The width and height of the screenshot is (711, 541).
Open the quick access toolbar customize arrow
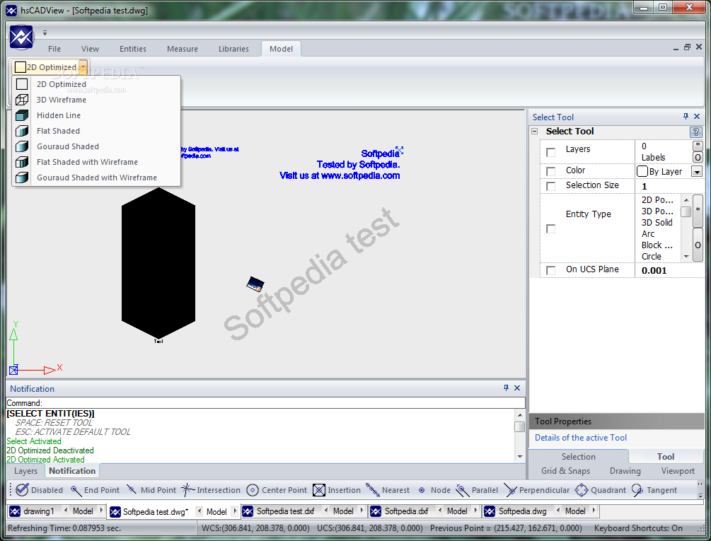(x=45, y=33)
